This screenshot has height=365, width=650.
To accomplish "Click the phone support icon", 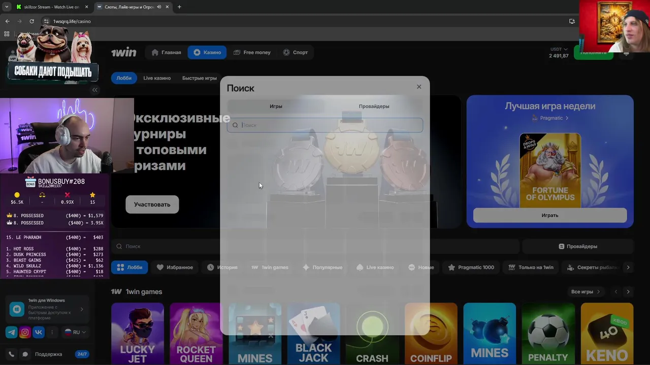I will pyautogui.click(x=11, y=354).
